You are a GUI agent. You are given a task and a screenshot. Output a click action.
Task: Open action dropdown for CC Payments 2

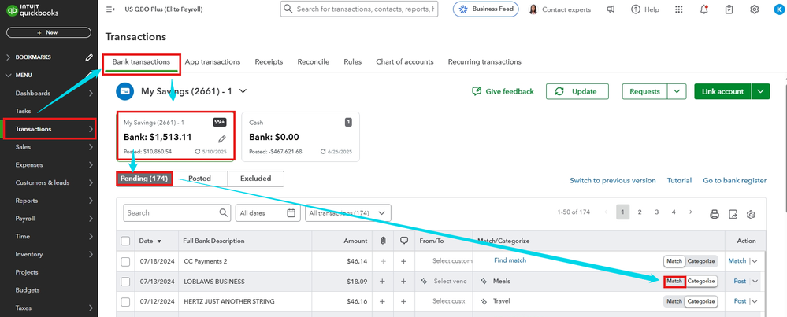pyautogui.click(x=755, y=261)
